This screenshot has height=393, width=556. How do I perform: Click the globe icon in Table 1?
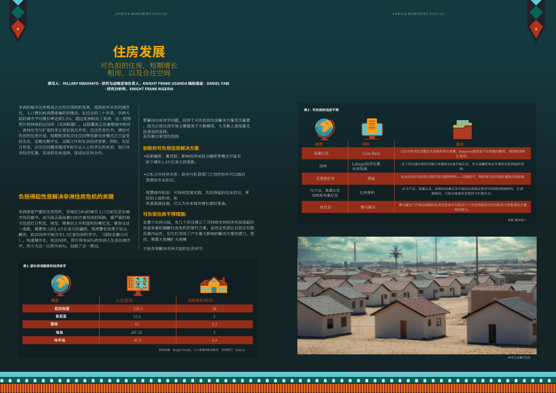61,285
